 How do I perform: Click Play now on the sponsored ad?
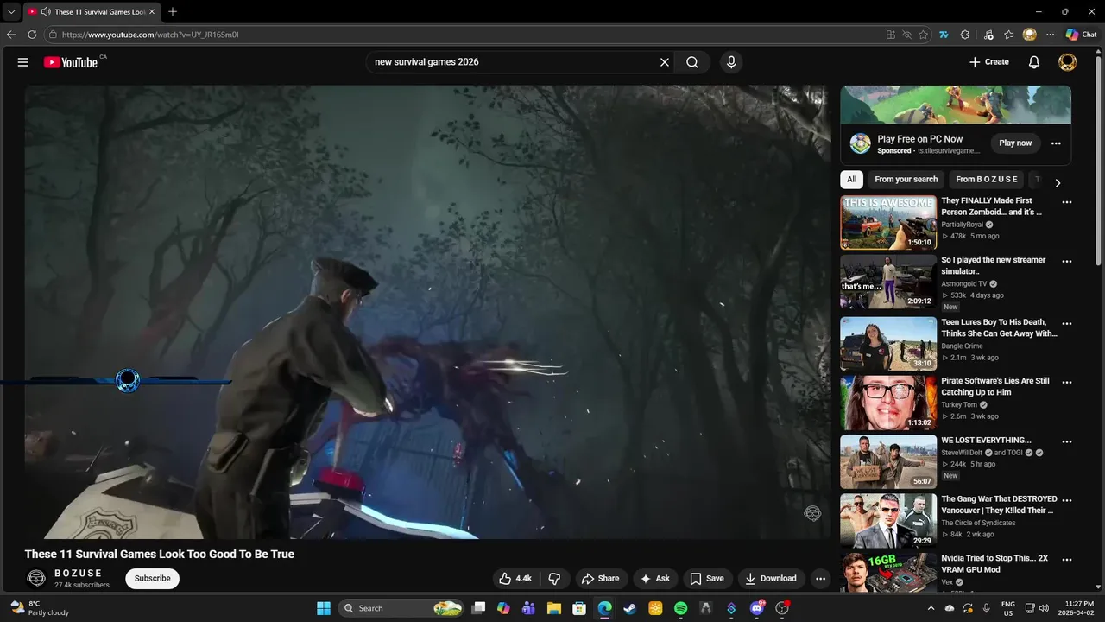tap(1015, 143)
